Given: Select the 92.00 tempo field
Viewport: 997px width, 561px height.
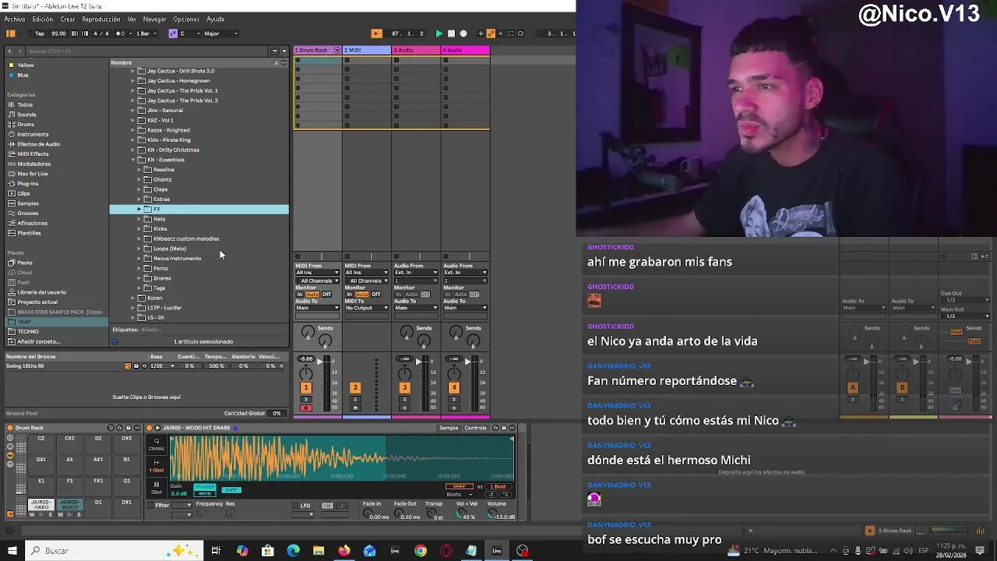Looking at the screenshot, I should pyautogui.click(x=58, y=34).
